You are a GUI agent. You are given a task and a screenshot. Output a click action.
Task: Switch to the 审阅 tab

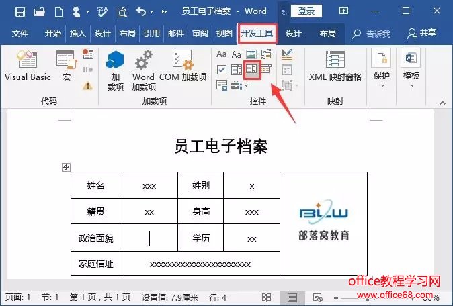click(200, 34)
